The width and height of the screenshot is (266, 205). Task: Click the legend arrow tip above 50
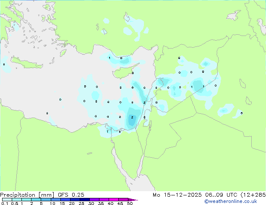[133, 200]
